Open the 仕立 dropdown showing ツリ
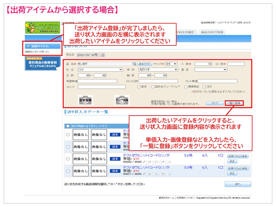Image resolution: width=276 pixels, height=207 pixels. (100, 70)
